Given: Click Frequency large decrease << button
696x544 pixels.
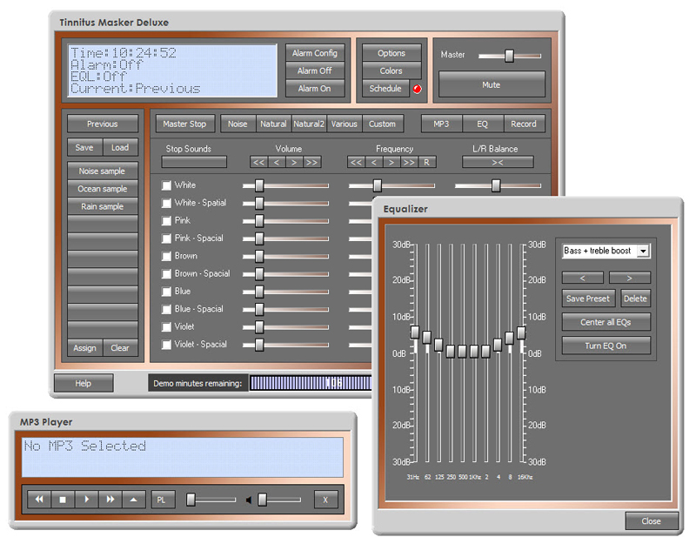Looking at the screenshot, I should point(356,162).
